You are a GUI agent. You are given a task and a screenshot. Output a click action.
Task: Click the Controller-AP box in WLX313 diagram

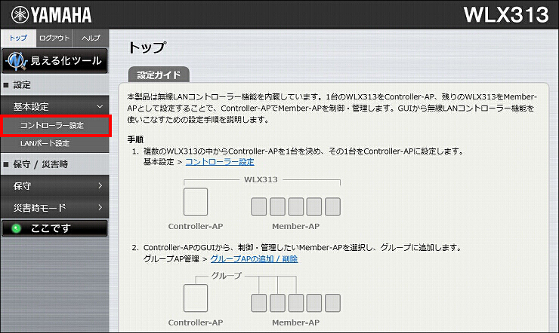click(196, 201)
